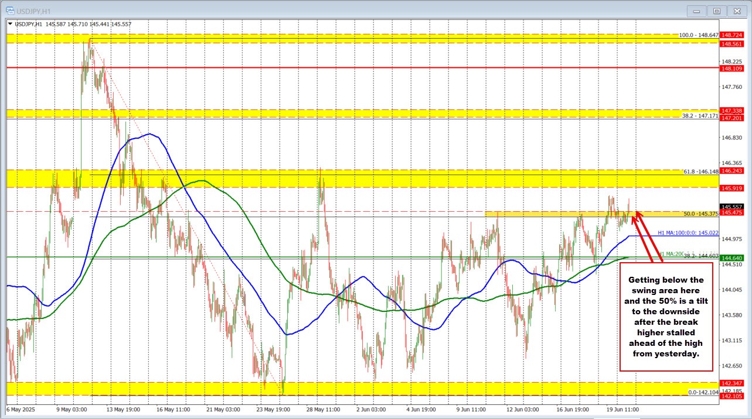Viewport: 752px width, 419px height.
Task: Expand the OHLC quote data arrow
Action: click(10, 24)
